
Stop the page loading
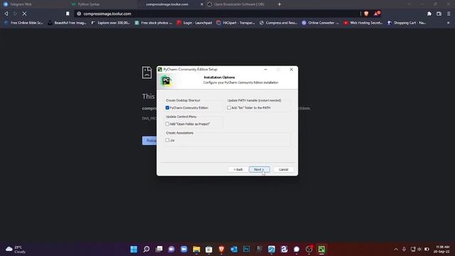coord(24,14)
